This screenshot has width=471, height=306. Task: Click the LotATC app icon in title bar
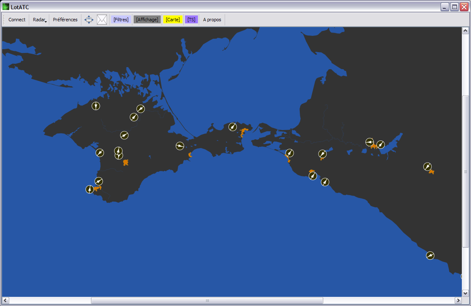[6, 7]
